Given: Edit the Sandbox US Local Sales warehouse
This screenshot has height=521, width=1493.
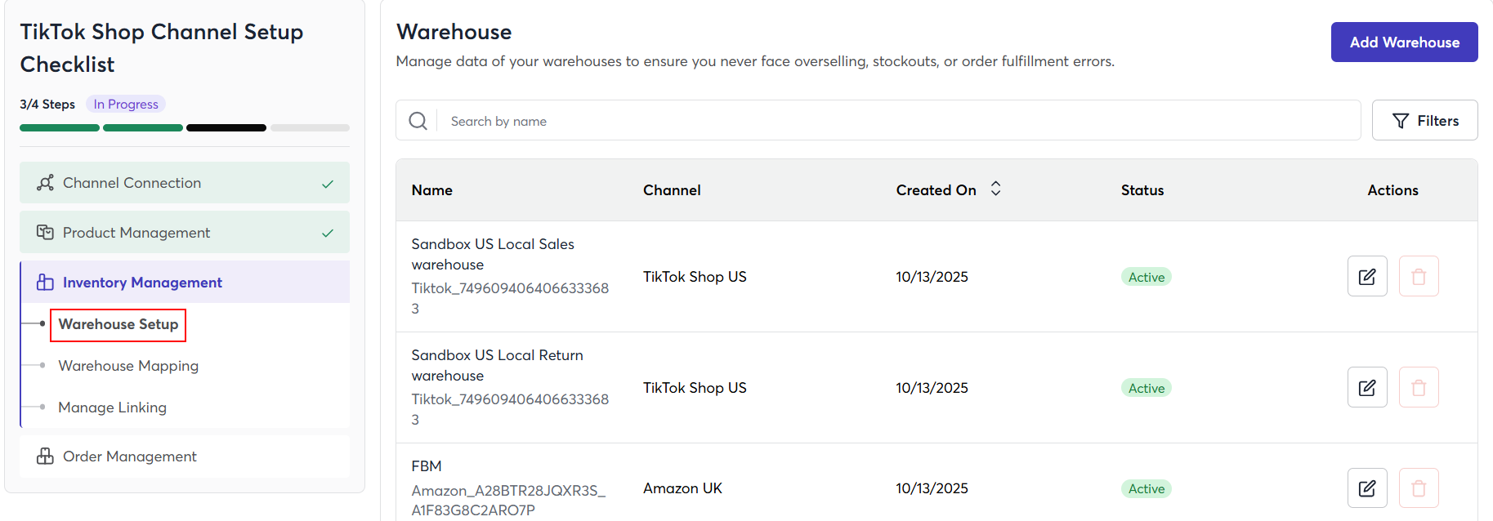Looking at the screenshot, I should point(1366,277).
